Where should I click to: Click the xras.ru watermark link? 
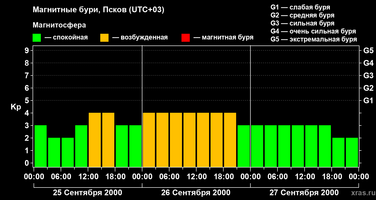[362, 193]
